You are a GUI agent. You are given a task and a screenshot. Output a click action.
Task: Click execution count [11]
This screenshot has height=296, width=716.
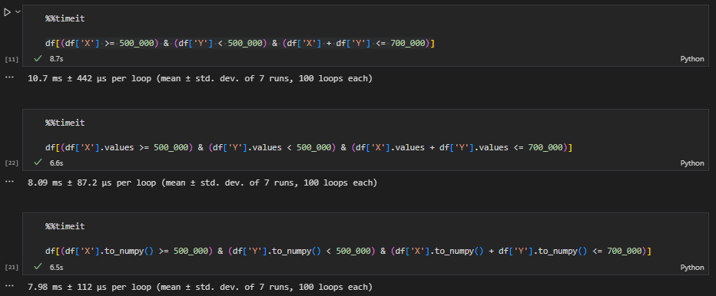[12, 60]
